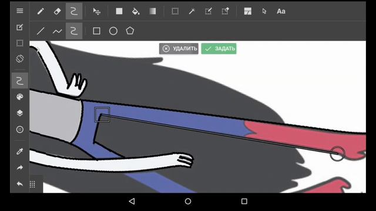The width and height of the screenshot is (376, 211).
Task: Select the Text tool Aa
Action: coord(281,11)
